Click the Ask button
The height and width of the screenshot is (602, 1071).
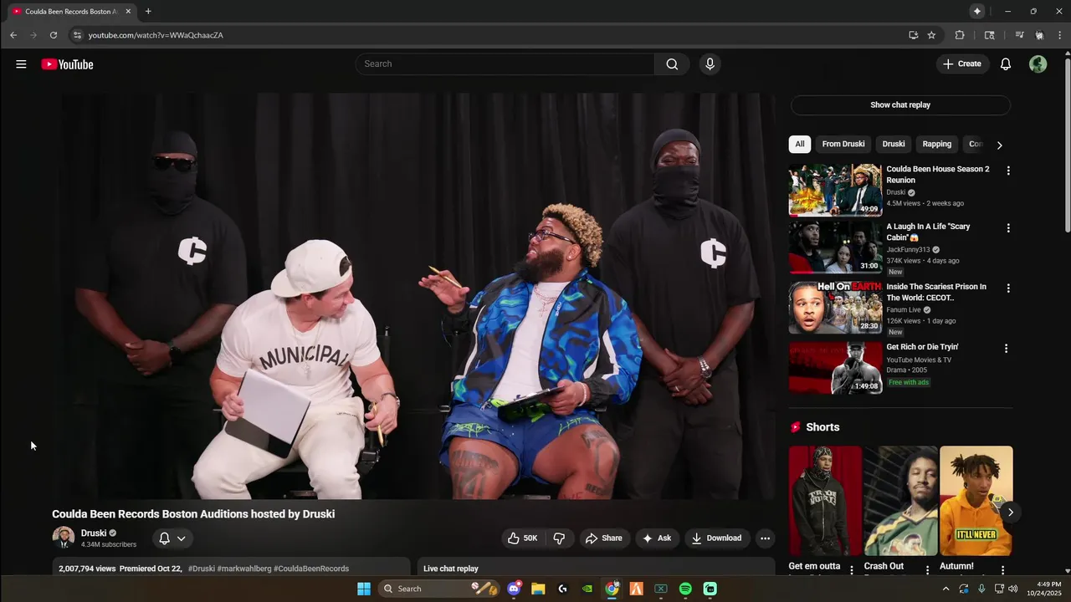[x=657, y=538]
